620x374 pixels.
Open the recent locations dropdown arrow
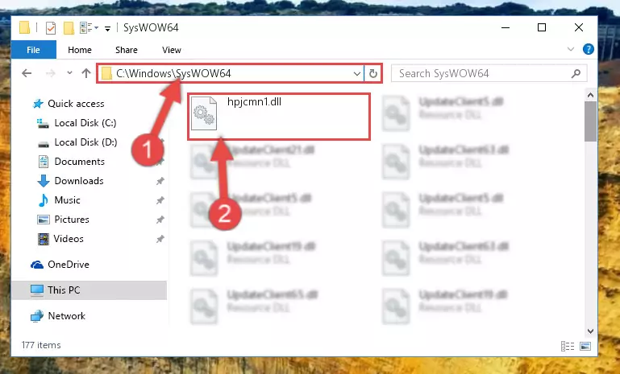(69, 73)
